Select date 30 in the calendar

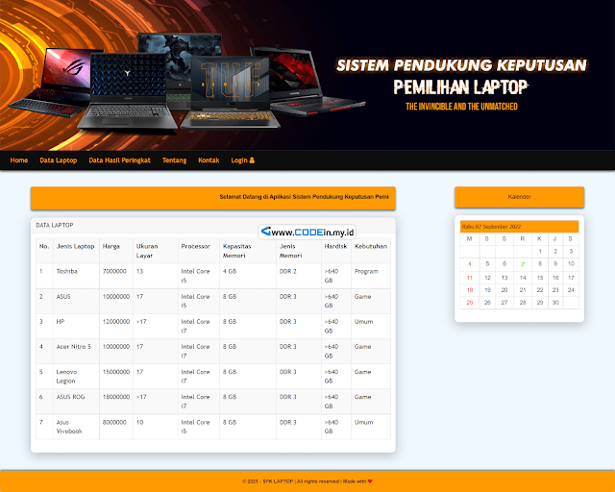pos(555,303)
